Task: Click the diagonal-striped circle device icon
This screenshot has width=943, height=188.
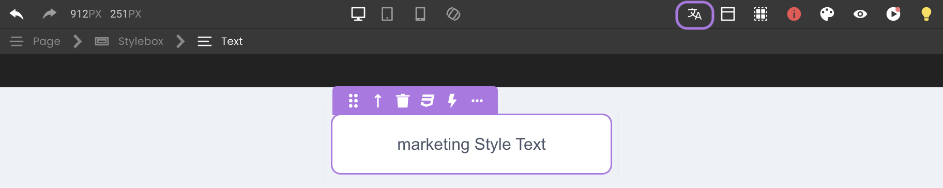Action: tap(453, 14)
